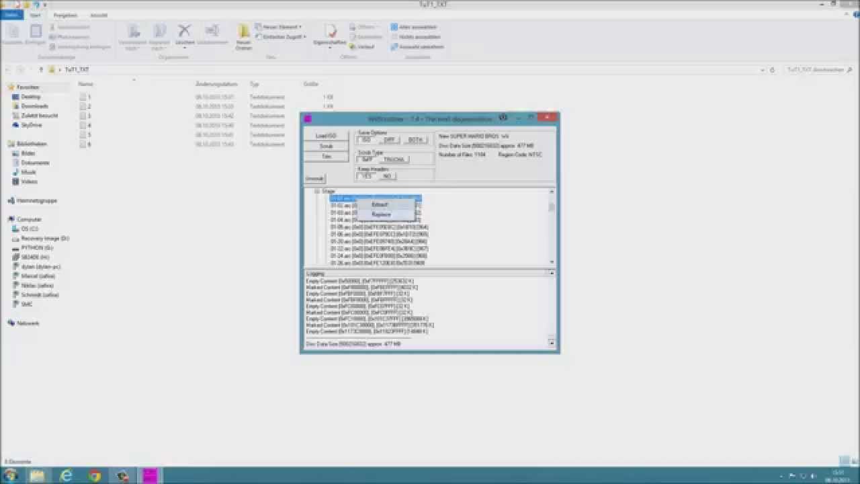Open the Neues Element dropdown
The width and height of the screenshot is (860, 484).
pos(279,27)
